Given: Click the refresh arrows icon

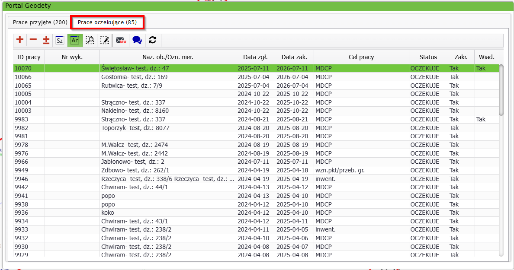Looking at the screenshot, I should (x=152, y=40).
